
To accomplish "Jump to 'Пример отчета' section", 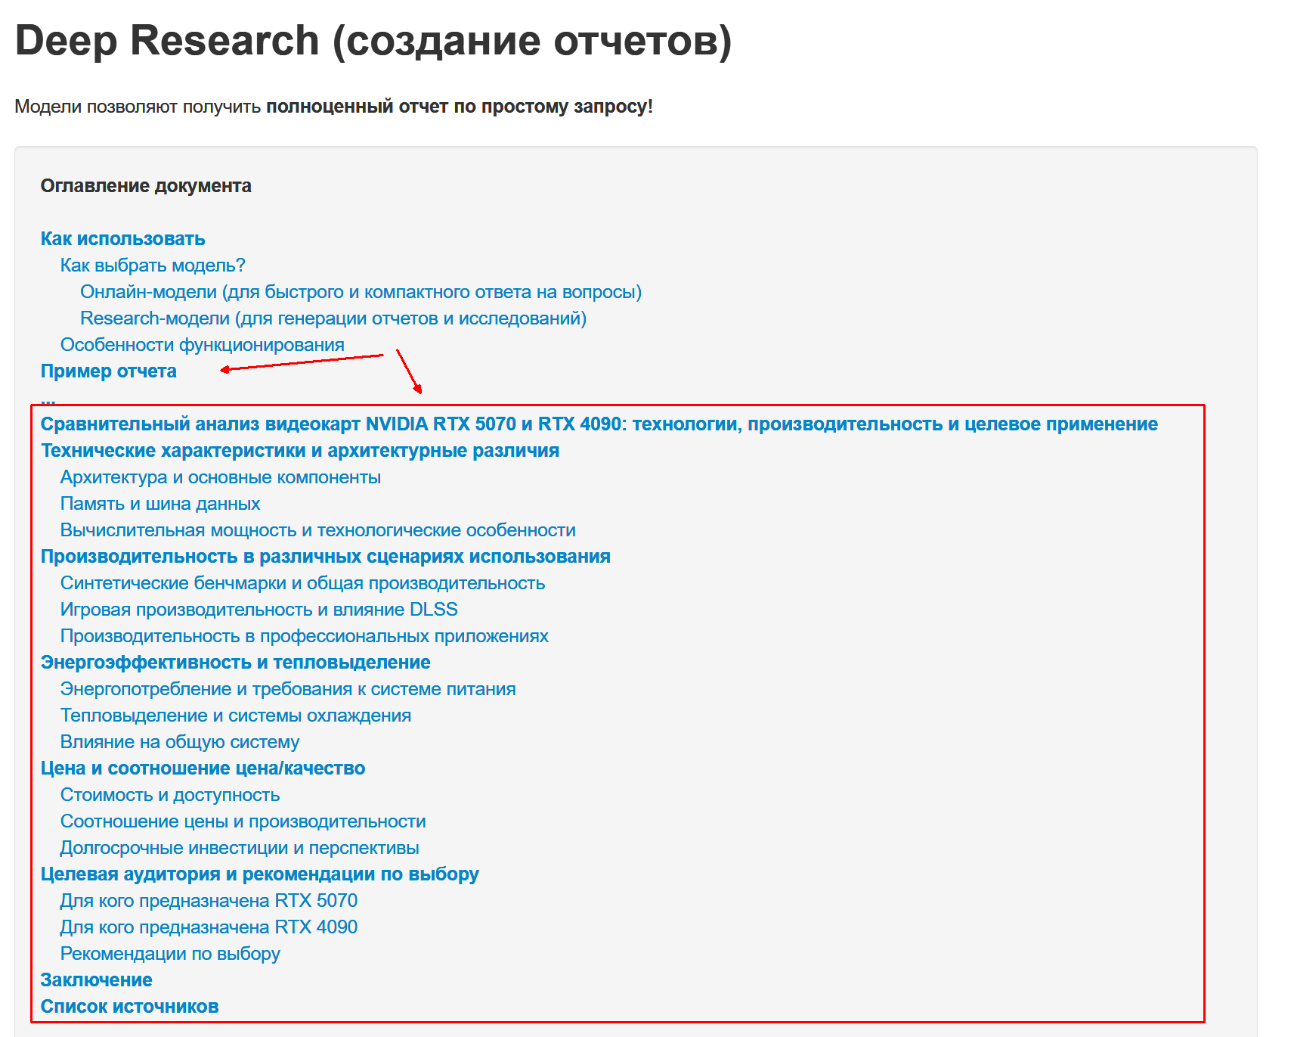I will 109,371.
